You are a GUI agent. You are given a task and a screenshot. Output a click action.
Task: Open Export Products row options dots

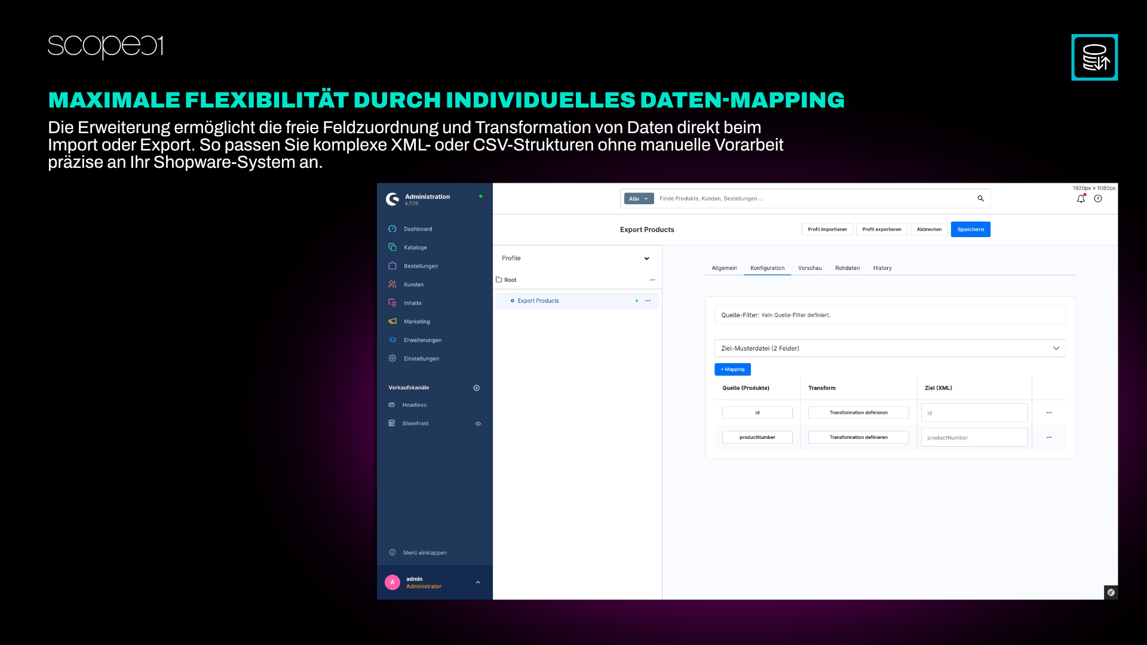click(x=648, y=301)
